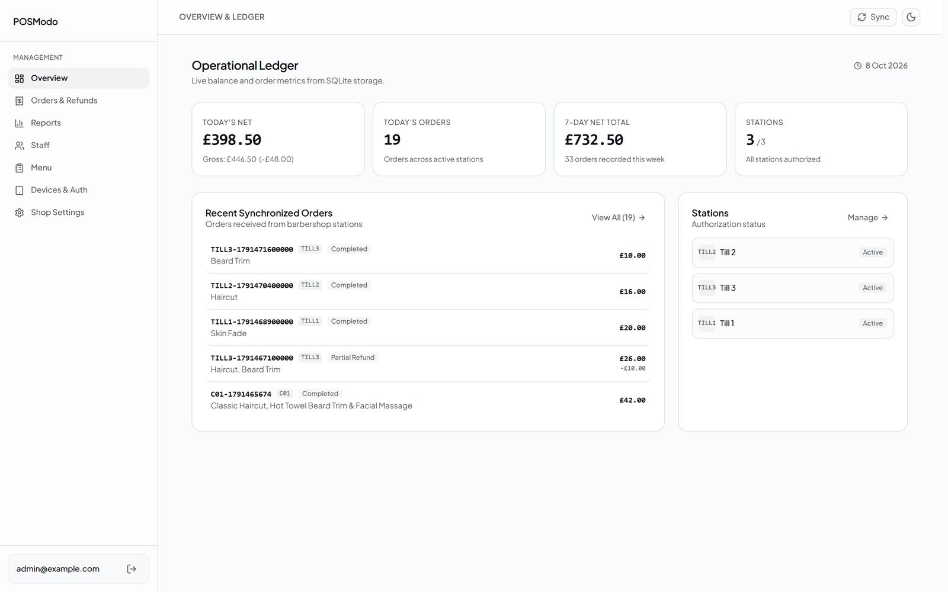Open order TILL3-1791467100000 with partial refund
This screenshot has width=948, height=592.
coord(428,363)
